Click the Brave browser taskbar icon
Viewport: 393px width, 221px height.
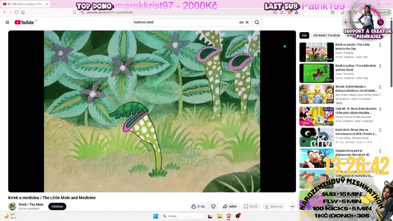tap(228, 216)
